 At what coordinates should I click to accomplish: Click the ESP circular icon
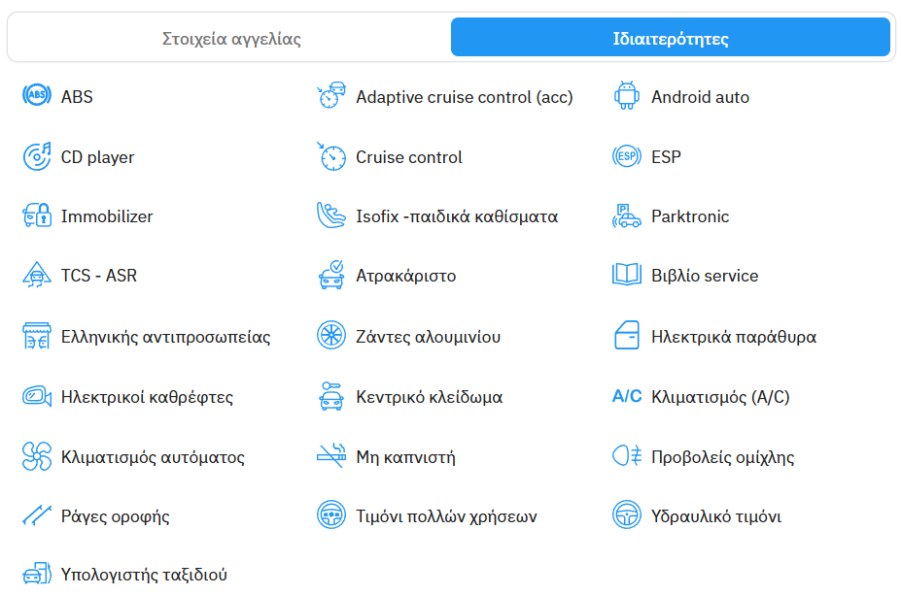[x=627, y=156]
